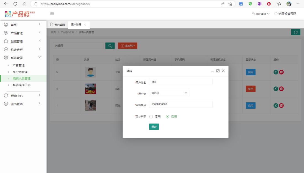Select the 启用 radio button
The height and width of the screenshot is (173, 304).
point(167,117)
